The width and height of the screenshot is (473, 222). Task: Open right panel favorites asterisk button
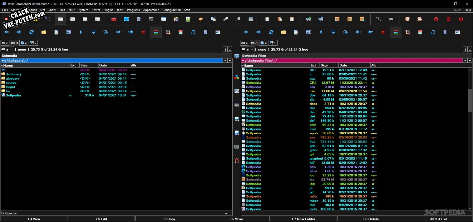click(465, 61)
